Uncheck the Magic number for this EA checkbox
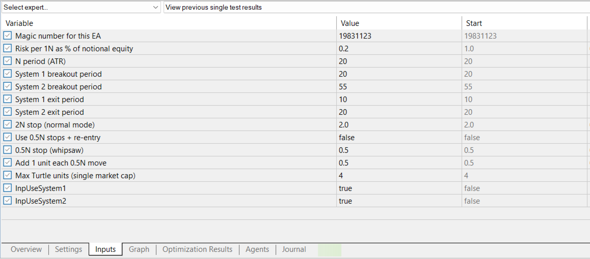The width and height of the screenshot is (590, 259). coord(8,36)
